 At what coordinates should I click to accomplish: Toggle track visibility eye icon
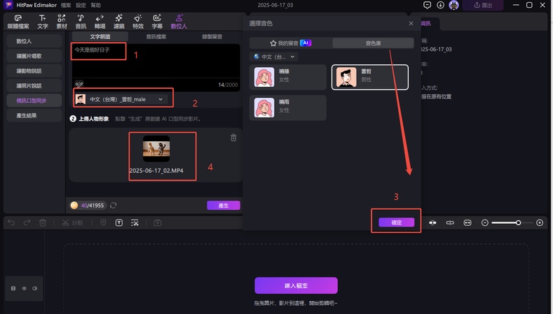coord(24,288)
